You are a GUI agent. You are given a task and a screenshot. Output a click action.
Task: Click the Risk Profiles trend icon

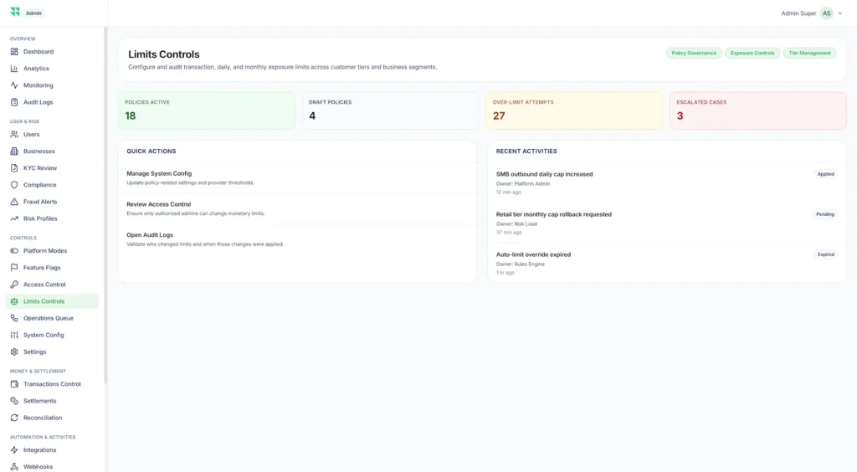pyautogui.click(x=14, y=218)
